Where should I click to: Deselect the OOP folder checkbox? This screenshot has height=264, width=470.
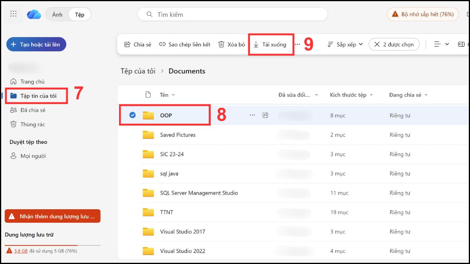[x=132, y=115]
